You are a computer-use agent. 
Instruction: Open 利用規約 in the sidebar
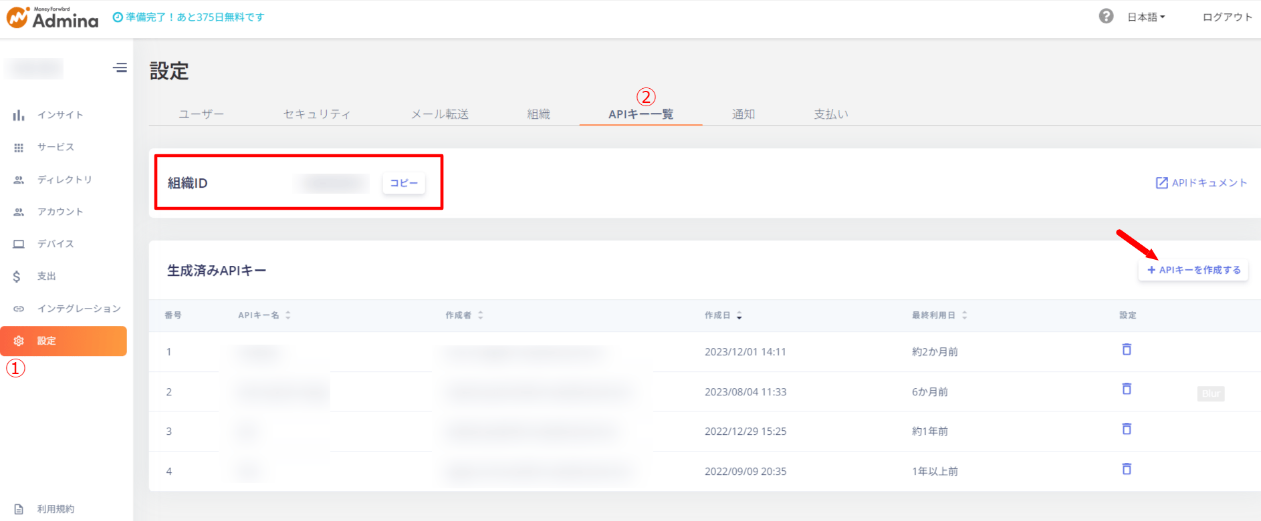point(55,509)
